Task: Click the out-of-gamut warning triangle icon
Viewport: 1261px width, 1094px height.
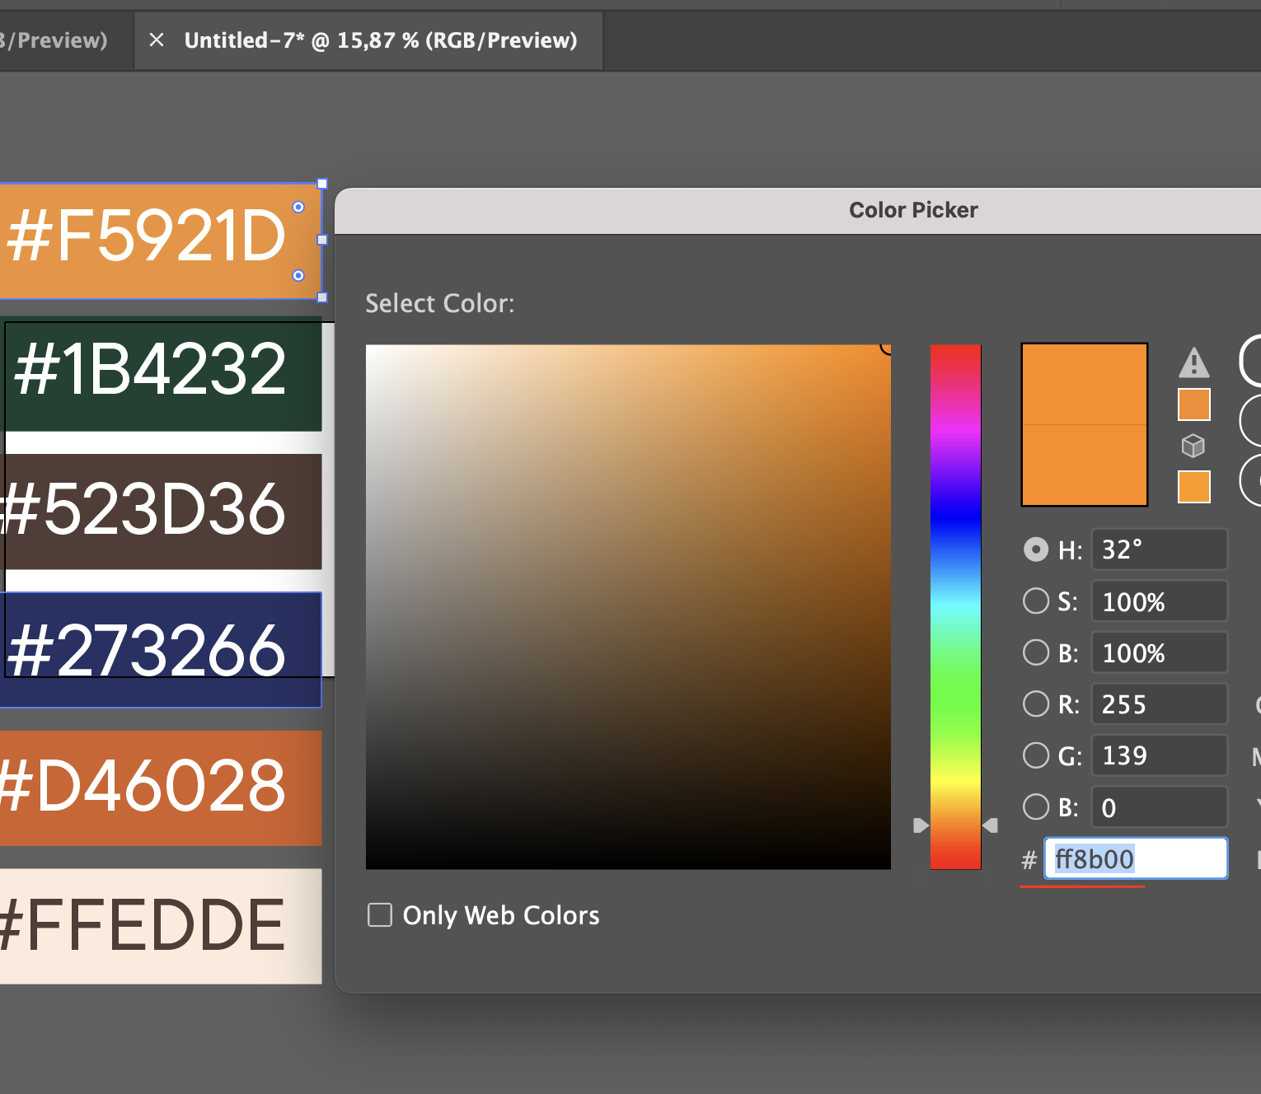Action: [1193, 362]
